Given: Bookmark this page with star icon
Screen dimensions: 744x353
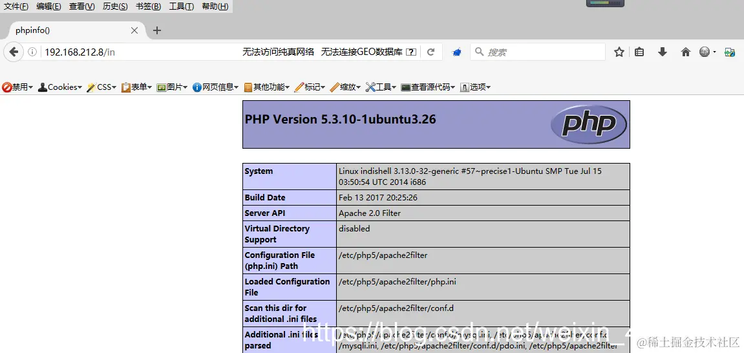Looking at the screenshot, I should (x=619, y=52).
